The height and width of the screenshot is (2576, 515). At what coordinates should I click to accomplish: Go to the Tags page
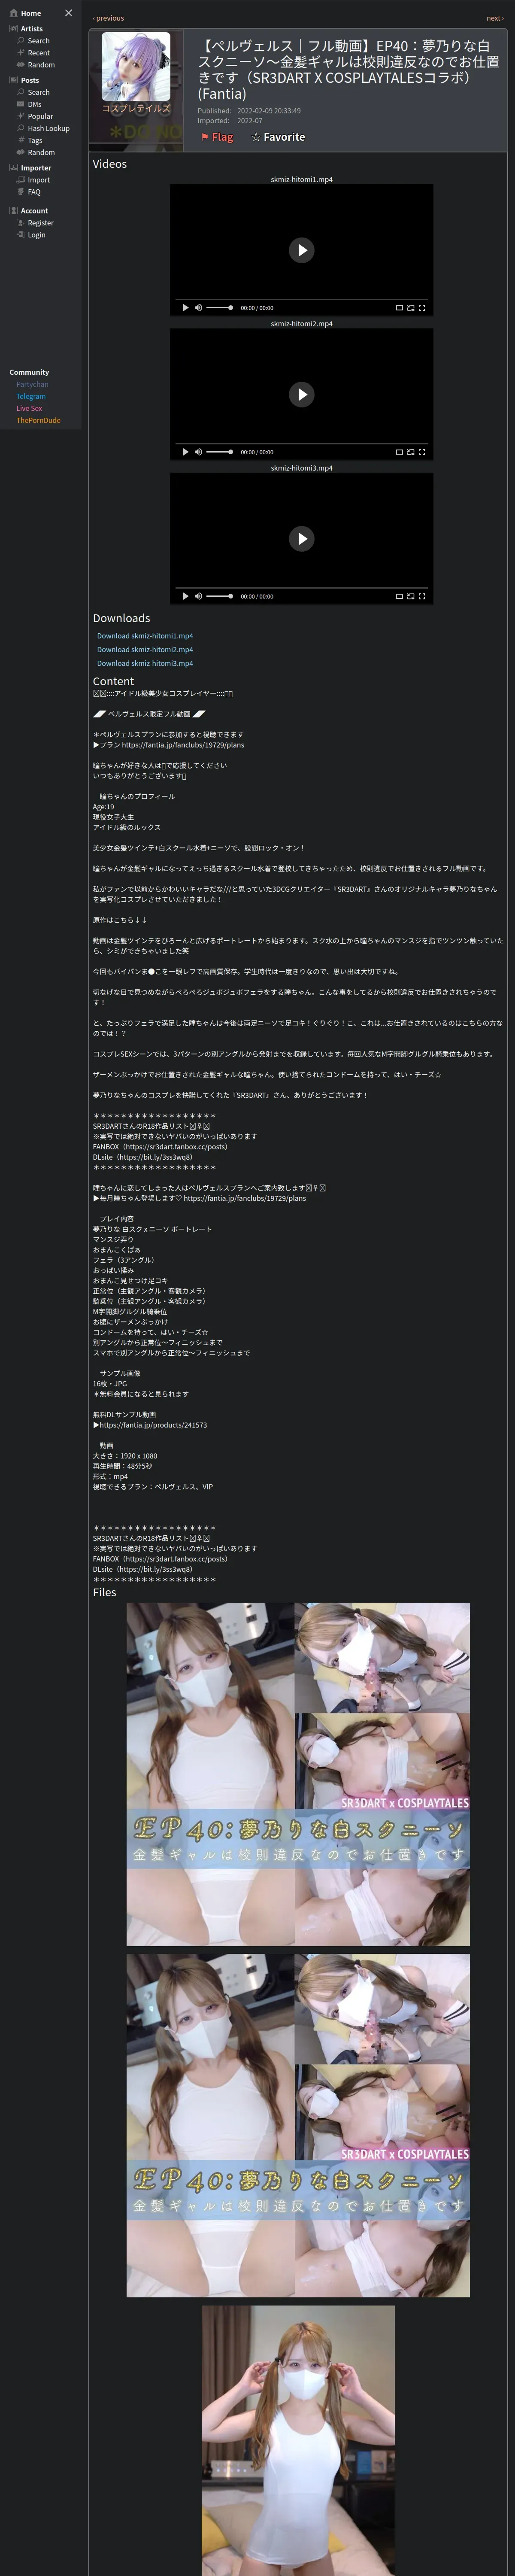click(35, 140)
